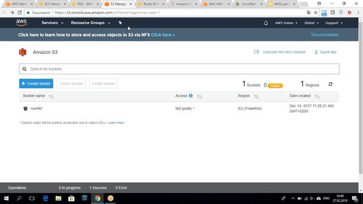Open Quick tips
Image resolution: width=363 pixels, height=204 pixels.
point(328,52)
